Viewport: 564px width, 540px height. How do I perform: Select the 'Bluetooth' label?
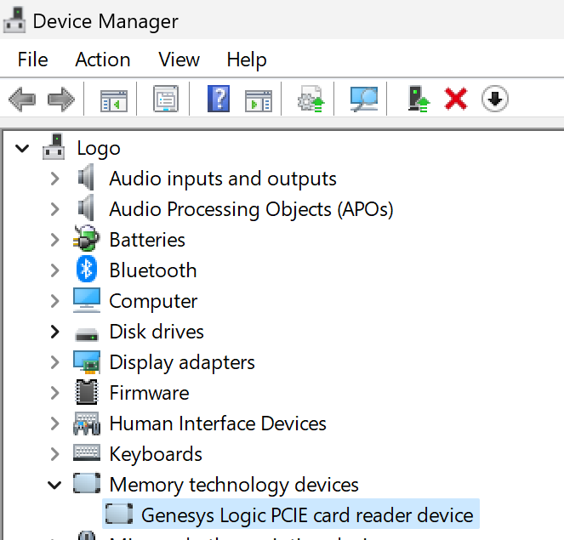[x=153, y=270]
